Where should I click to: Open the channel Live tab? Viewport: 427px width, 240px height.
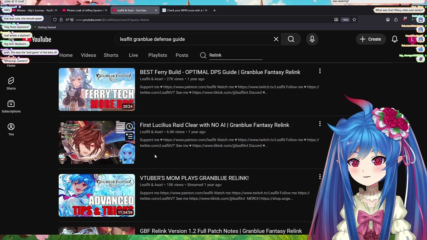click(x=133, y=55)
